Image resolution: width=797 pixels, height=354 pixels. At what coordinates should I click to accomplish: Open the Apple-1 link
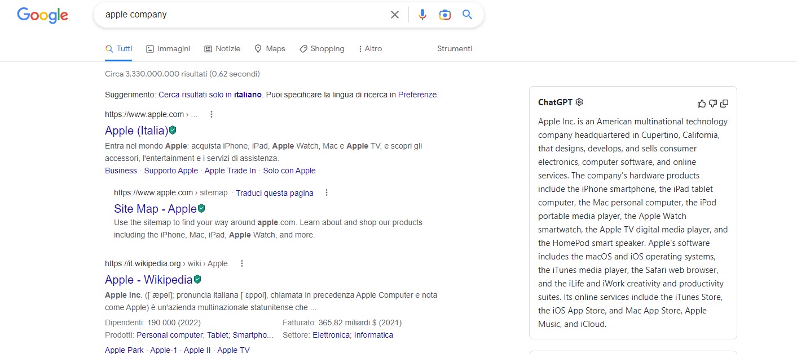[x=164, y=350]
